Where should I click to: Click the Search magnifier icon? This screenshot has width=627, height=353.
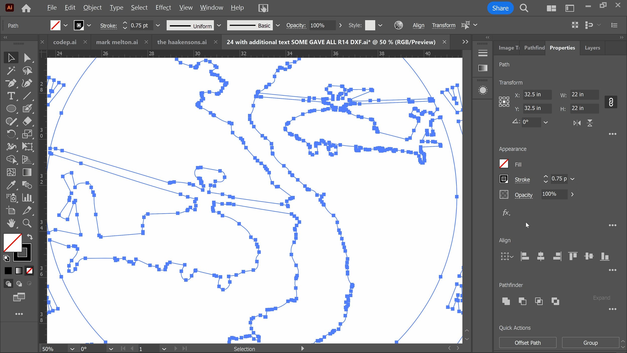point(524,8)
